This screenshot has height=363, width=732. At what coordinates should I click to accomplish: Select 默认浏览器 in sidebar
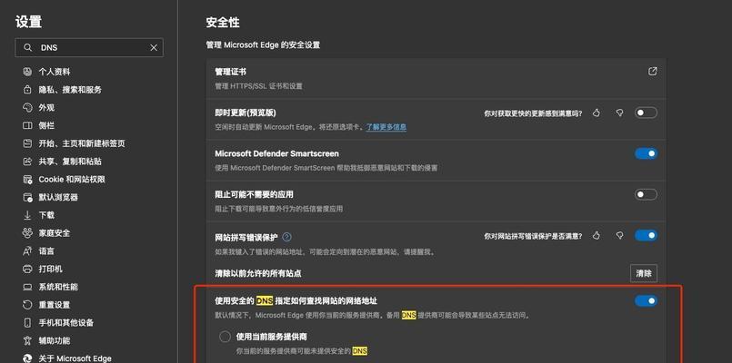(58, 197)
